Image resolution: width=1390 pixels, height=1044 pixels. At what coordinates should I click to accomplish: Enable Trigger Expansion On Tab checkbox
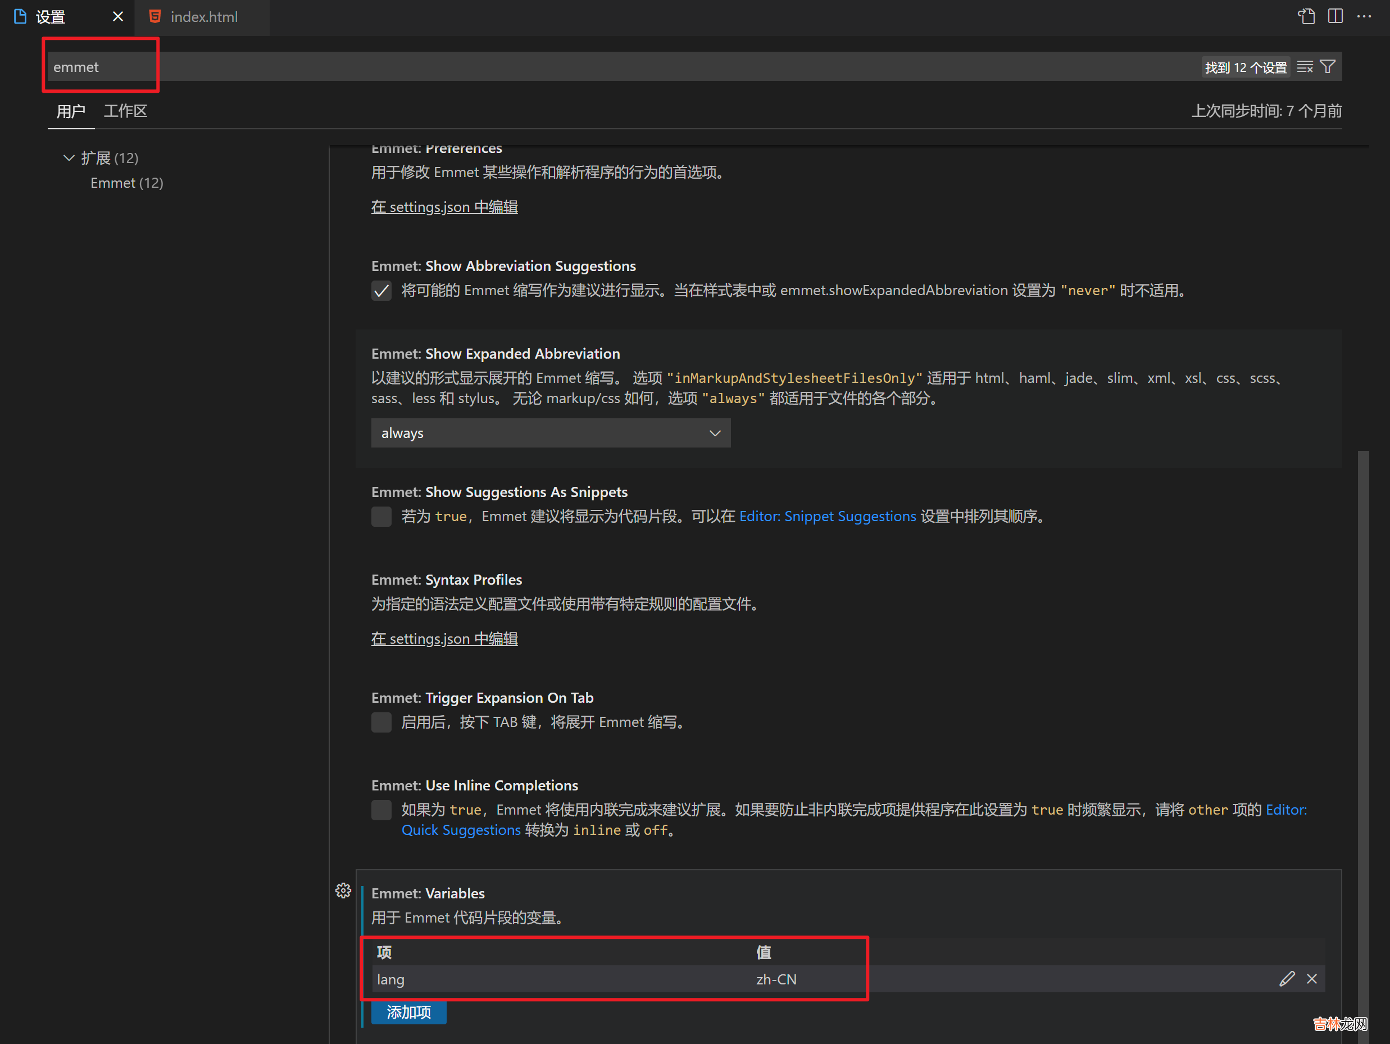[381, 722]
